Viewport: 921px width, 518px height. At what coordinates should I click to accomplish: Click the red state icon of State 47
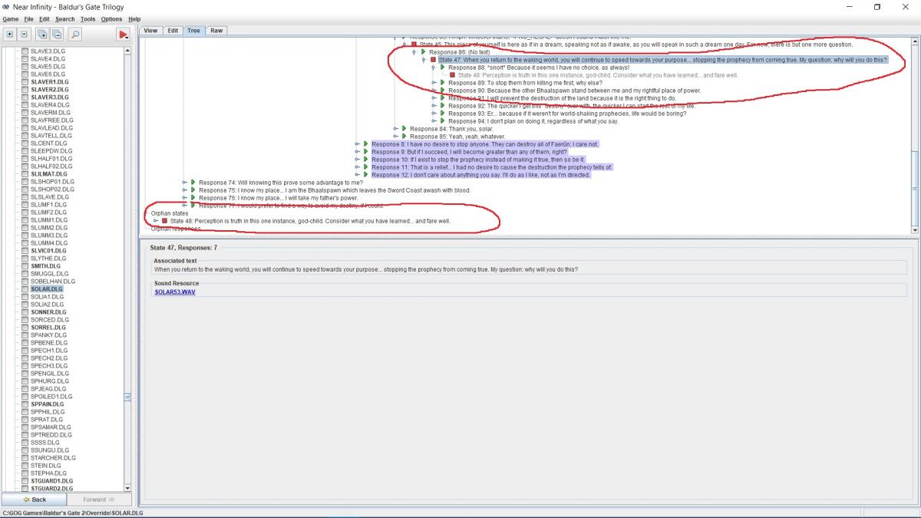(x=433, y=60)
